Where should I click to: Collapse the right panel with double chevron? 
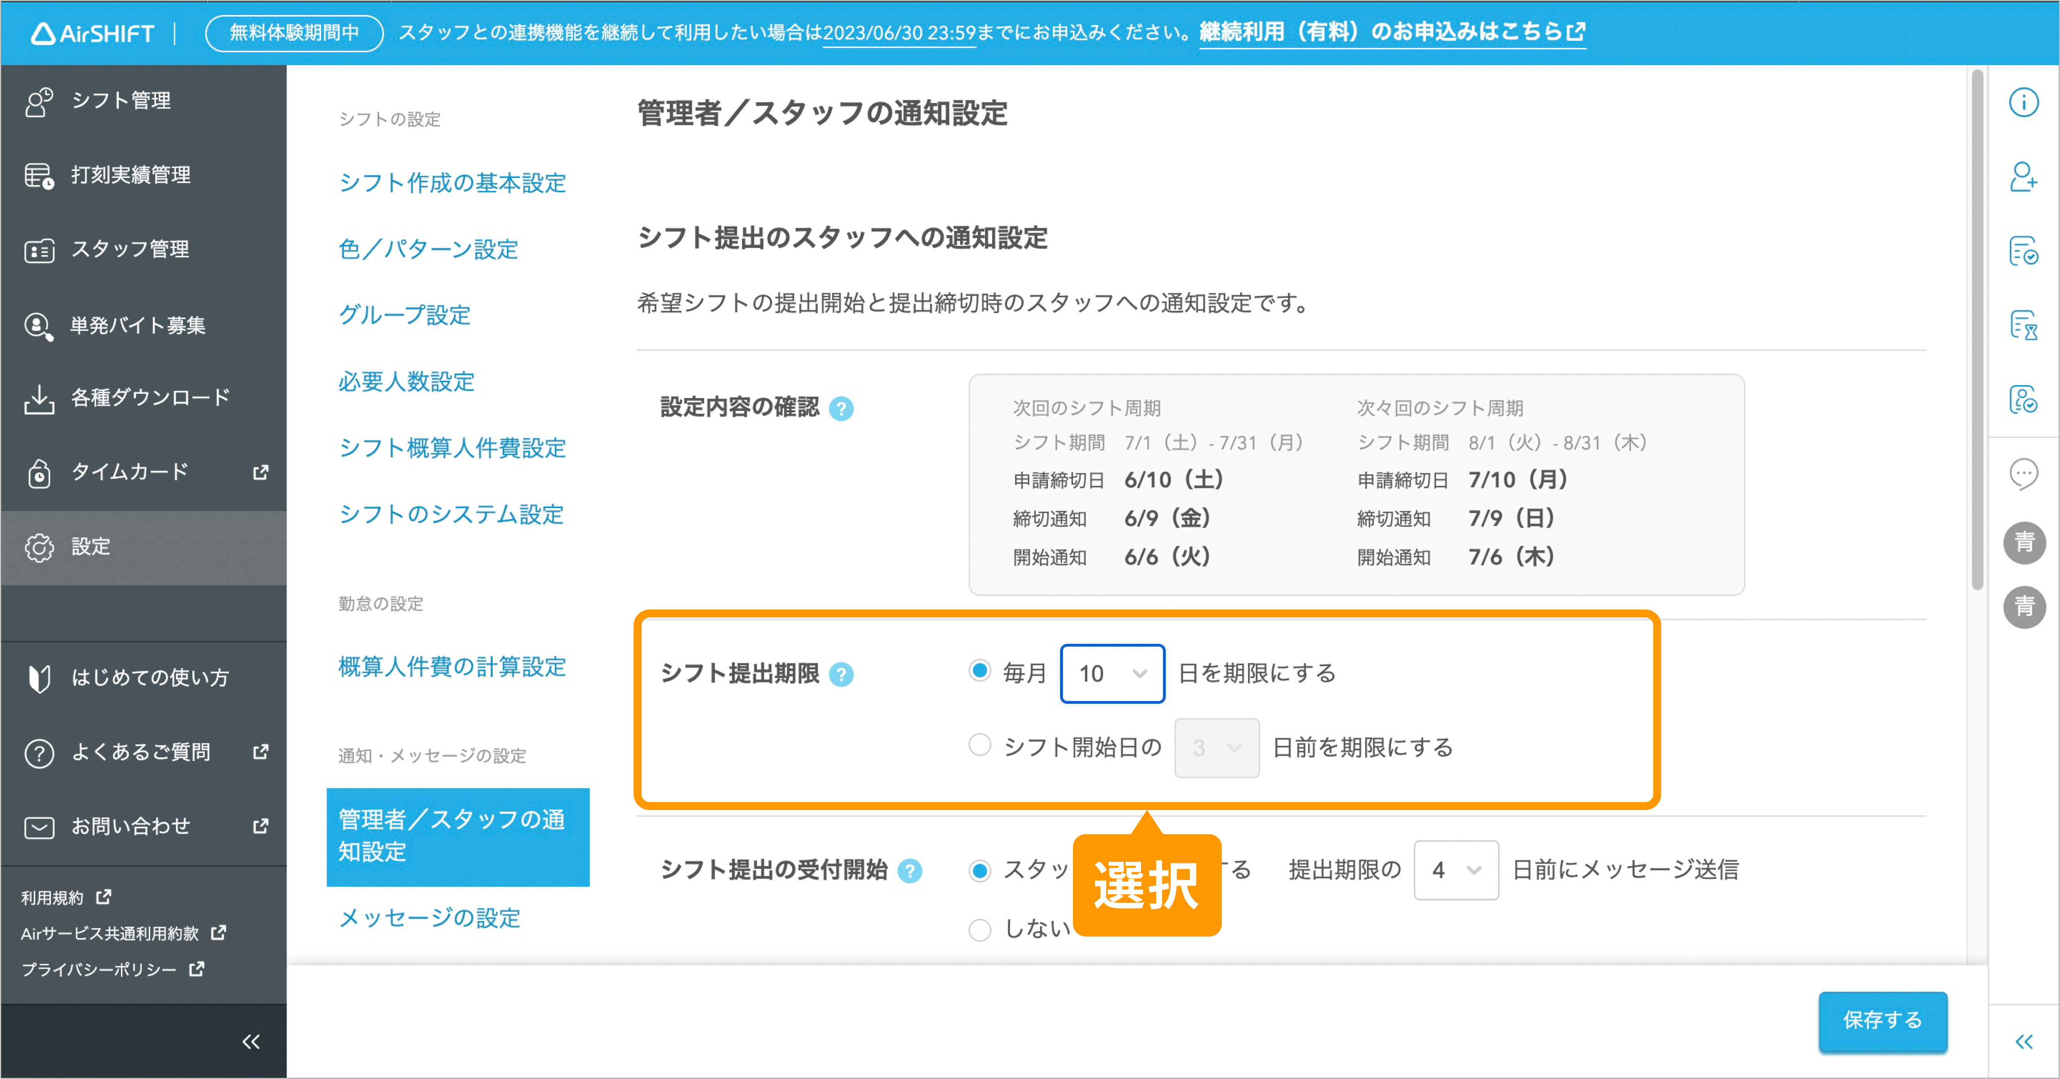(x=2024, y=1042)
